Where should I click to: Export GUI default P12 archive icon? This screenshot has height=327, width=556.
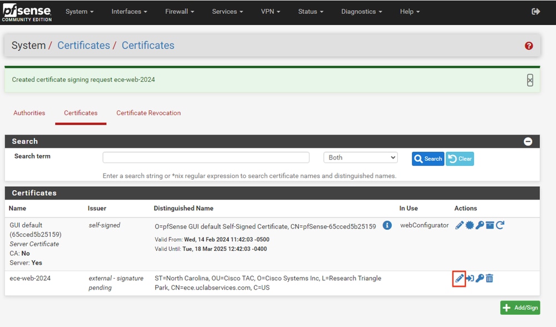[x=490, y=225]
